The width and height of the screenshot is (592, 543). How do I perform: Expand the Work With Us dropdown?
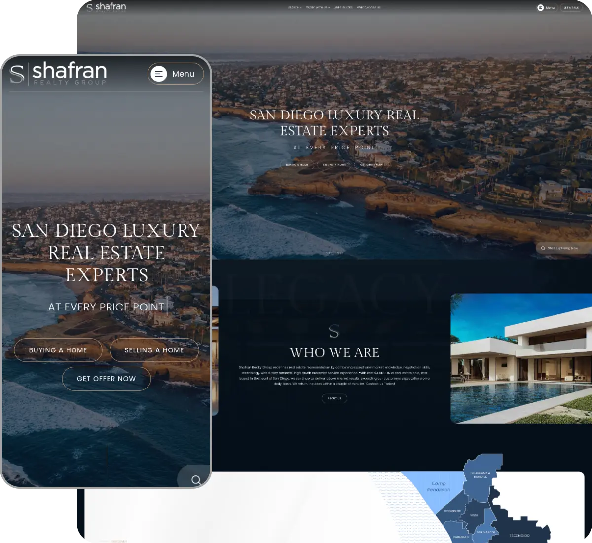318,8
